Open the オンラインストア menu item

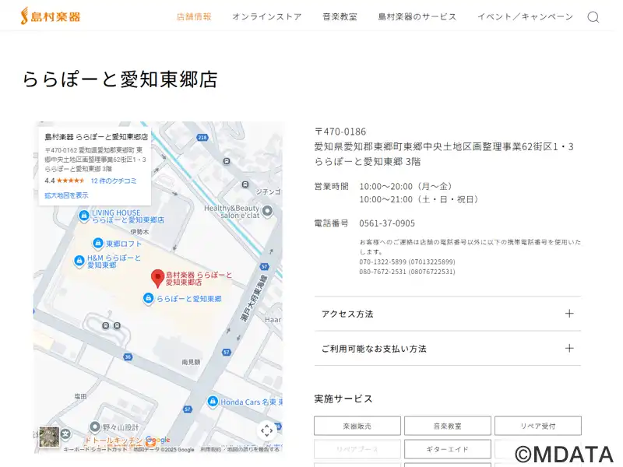coord(266,17)
